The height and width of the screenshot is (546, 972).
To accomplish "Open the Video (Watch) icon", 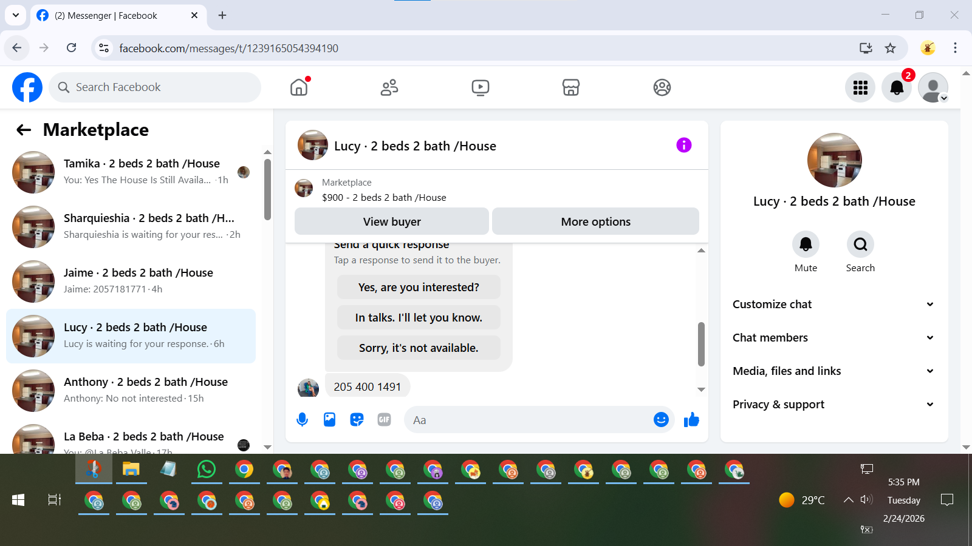I will point(480,87).
